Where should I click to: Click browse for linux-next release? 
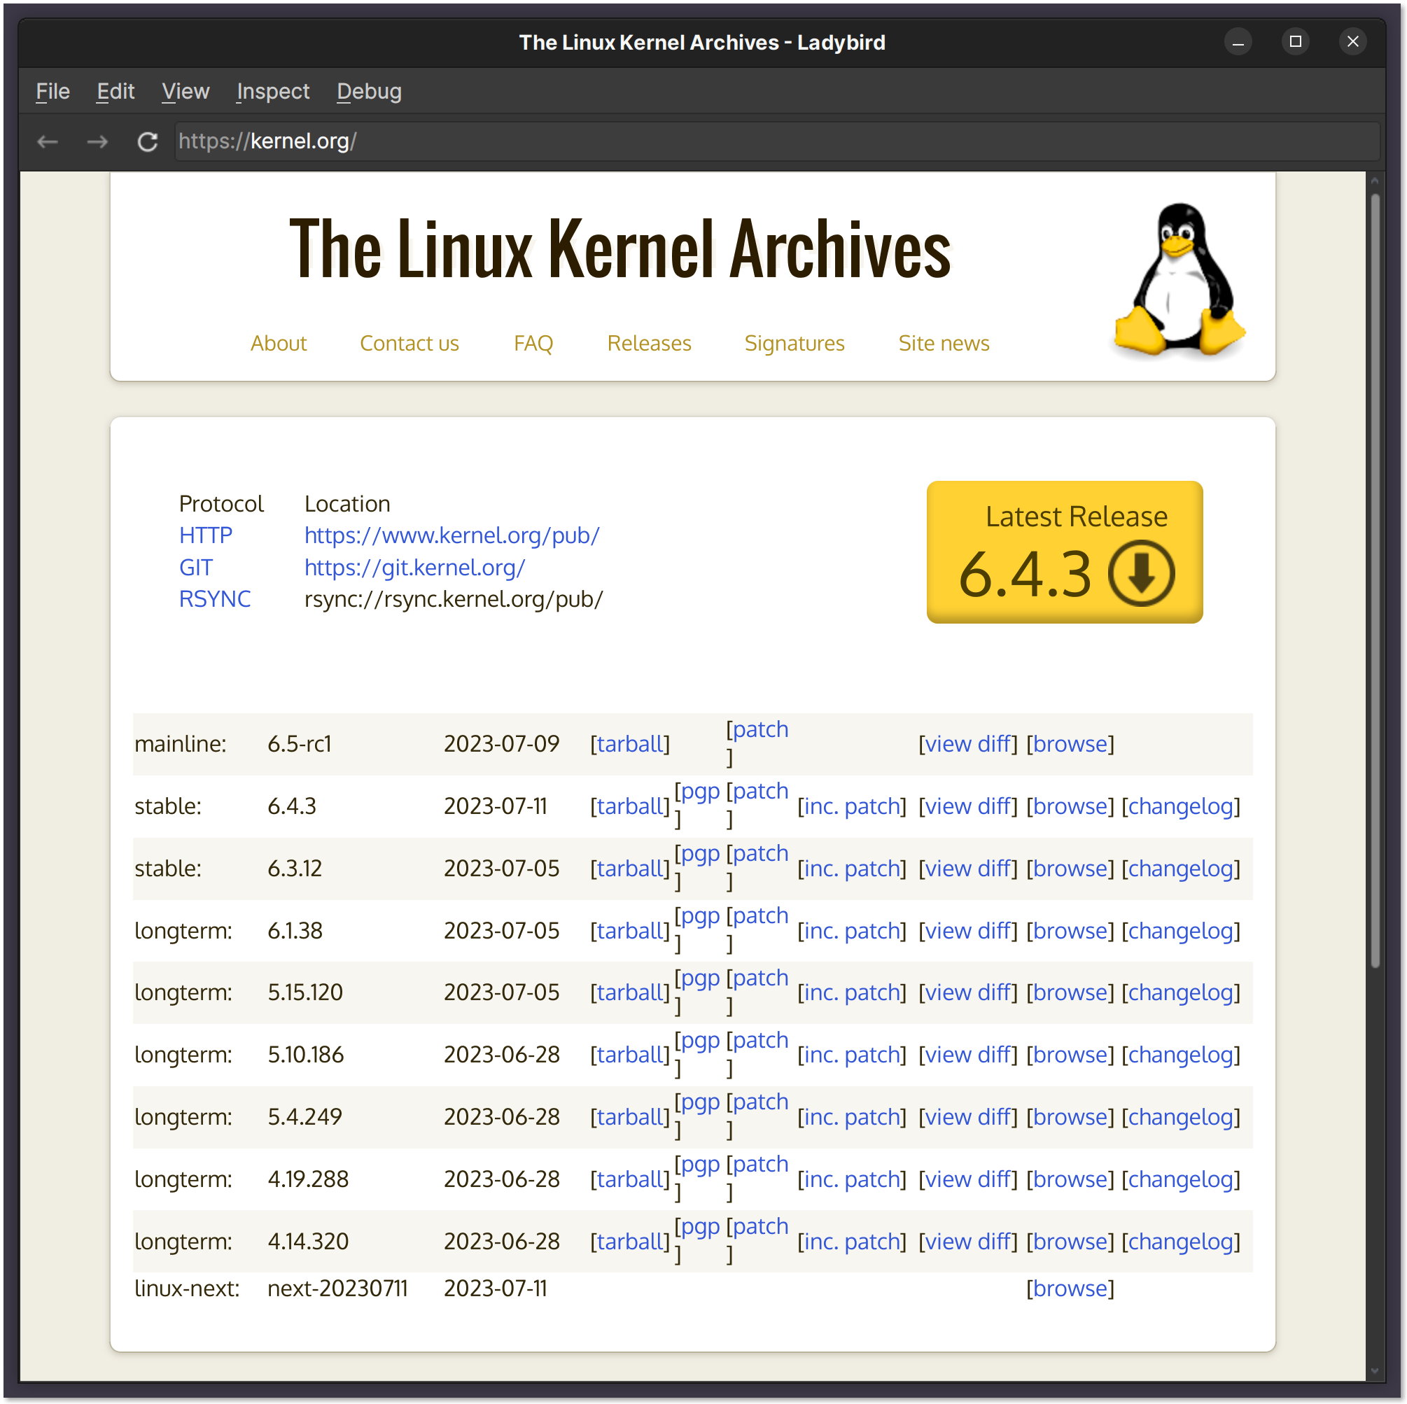click(1070, 1289)
